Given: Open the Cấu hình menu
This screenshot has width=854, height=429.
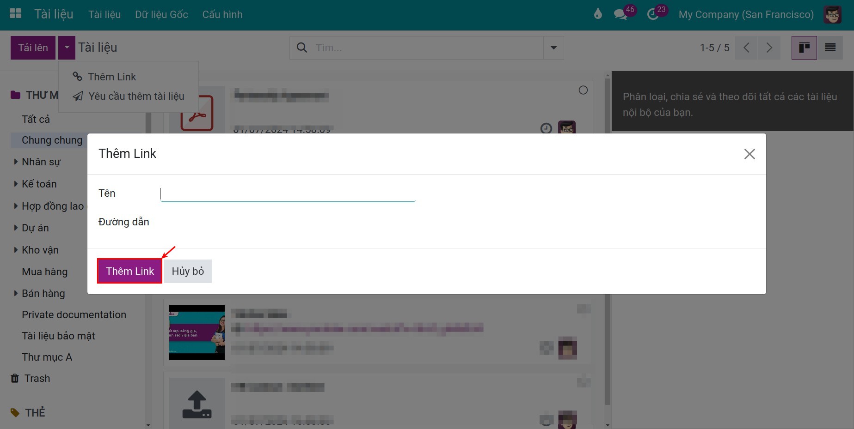Looking at the screenshot, I should tap(222, 14).
